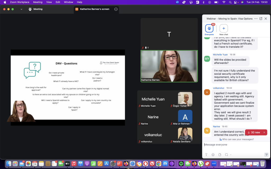The height and width of the screenshot is (169, 271).
Task: Open Google Chrome from the dock
Action: tap(159, 163)
